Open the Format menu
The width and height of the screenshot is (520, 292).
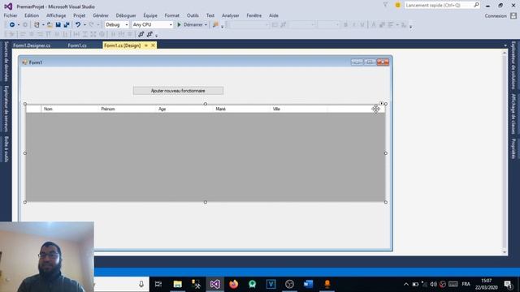171,15
